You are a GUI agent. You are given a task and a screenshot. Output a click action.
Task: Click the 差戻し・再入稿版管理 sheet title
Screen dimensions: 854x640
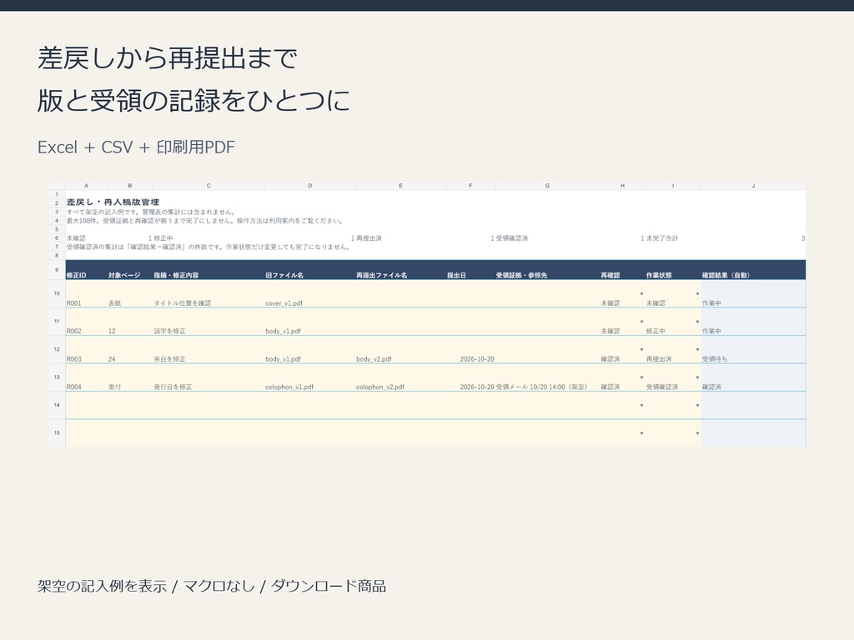coord(113,202)
